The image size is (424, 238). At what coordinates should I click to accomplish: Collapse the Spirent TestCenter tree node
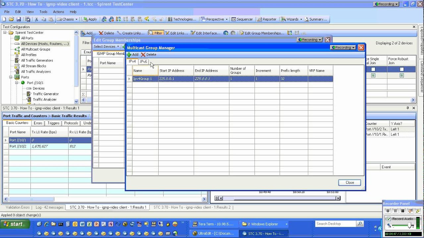(x=5, y=32)
